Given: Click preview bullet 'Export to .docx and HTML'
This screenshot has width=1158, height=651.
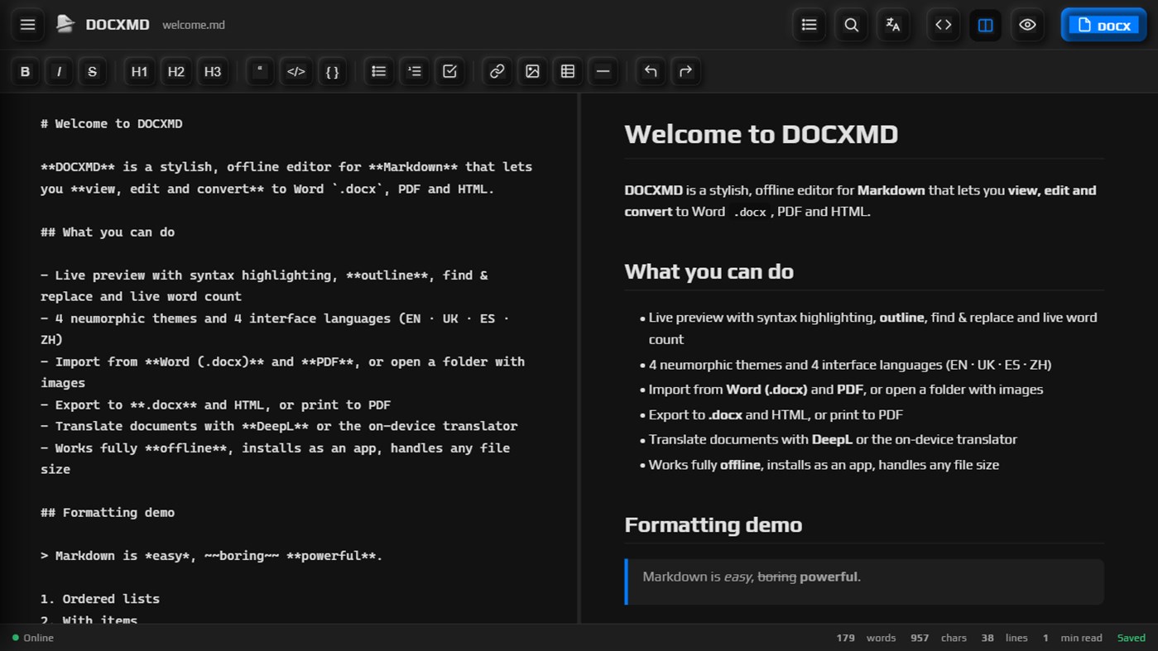Looking at the screenshot, I should [x=776, y=414].
